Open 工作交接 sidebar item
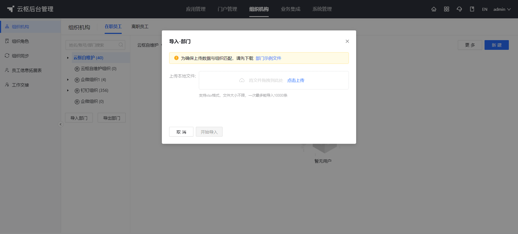 30,85
